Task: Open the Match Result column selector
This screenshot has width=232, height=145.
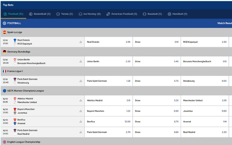Action: (x=224, y=23)
